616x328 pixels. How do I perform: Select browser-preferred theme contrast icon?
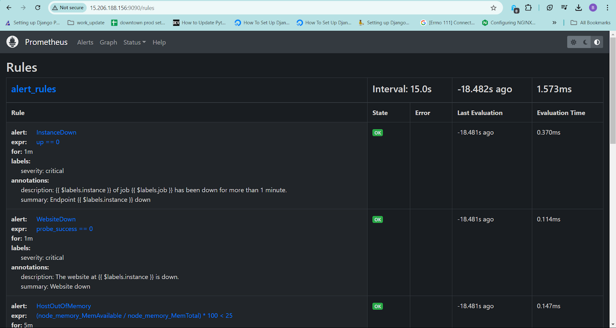click(597, 42)
